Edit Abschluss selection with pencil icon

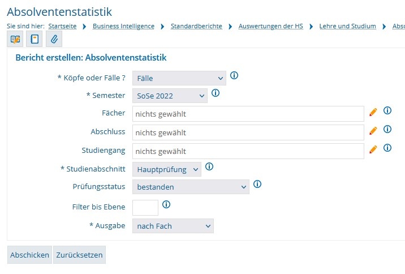pos(373,131)
